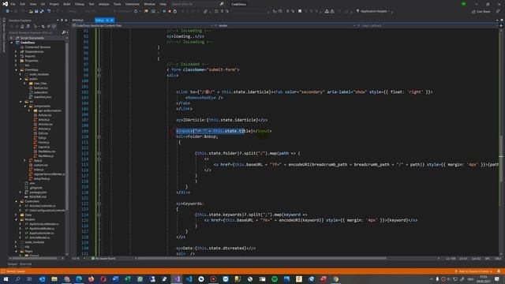The image size is (505, 284).
Task: Collapse the ClientApp folder
Action: point(16,69)
